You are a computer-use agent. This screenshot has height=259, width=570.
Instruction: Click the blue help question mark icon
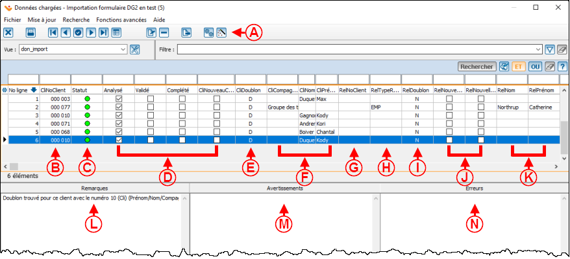click(562, 66)
